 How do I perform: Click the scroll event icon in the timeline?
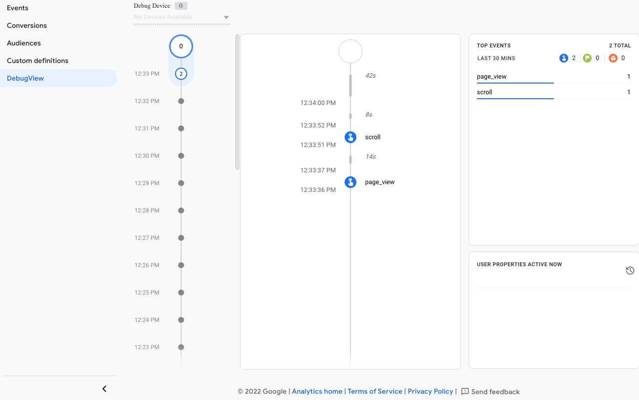point(350,137)
